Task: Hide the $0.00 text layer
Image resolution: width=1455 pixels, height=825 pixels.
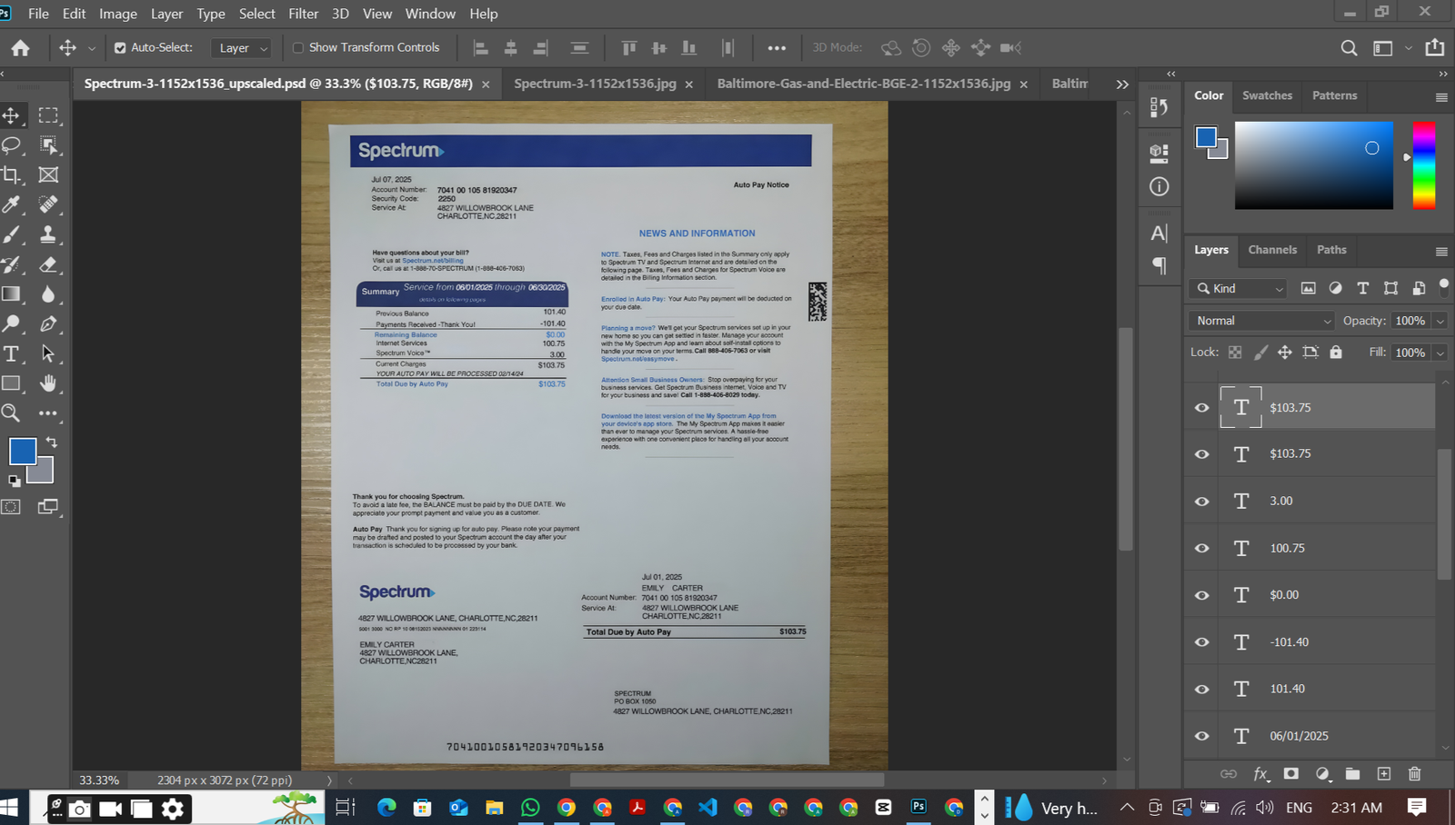Action: [x=1201, y=595]
